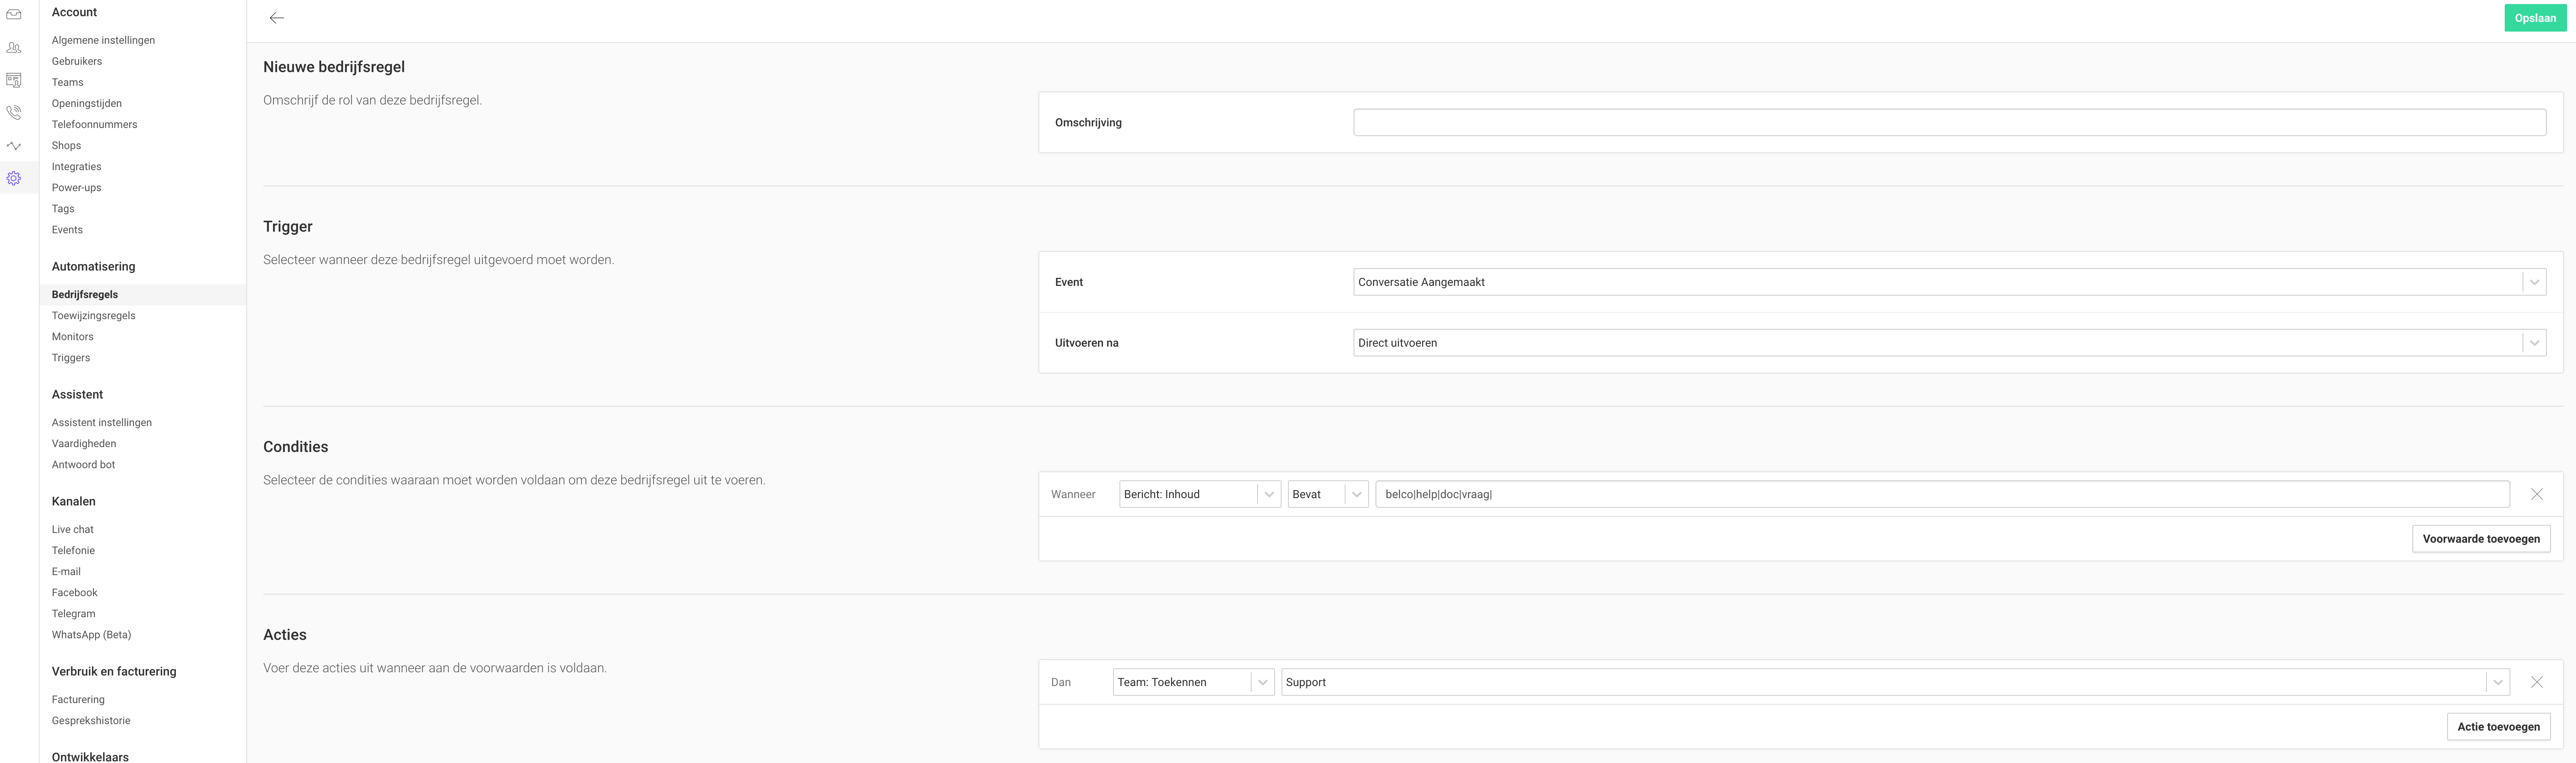Go back using the left arrow
Image resolution: width=2576 pixels, height=763 pixels.
(x=277, y=18)
